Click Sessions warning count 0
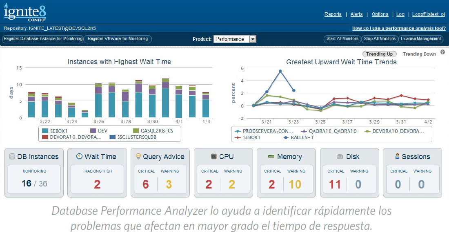This screenshot has height=238, width=449. tap(421, 184)
